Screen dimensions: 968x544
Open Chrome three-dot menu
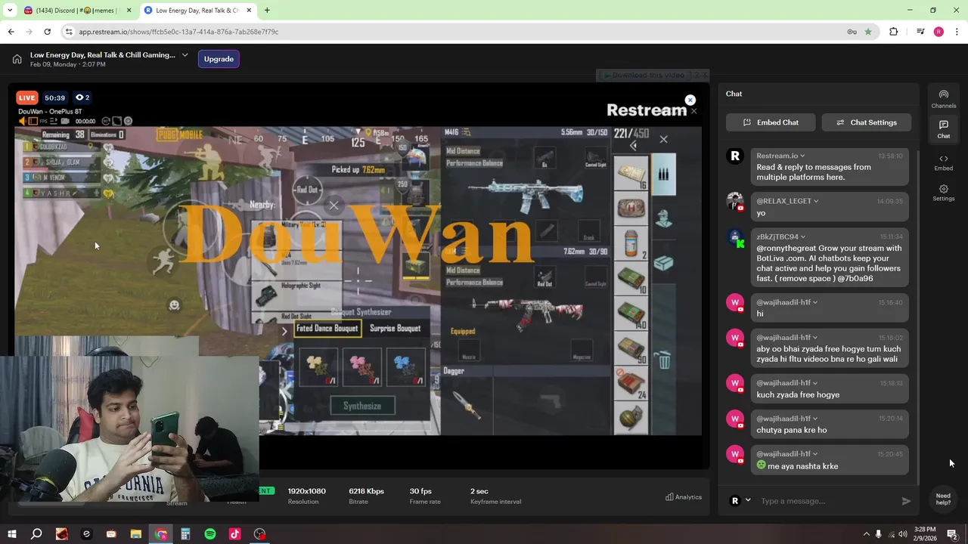tap(957, 32)
